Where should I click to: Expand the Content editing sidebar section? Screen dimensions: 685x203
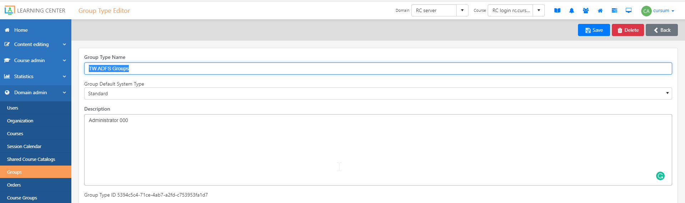tap(36, 44)
